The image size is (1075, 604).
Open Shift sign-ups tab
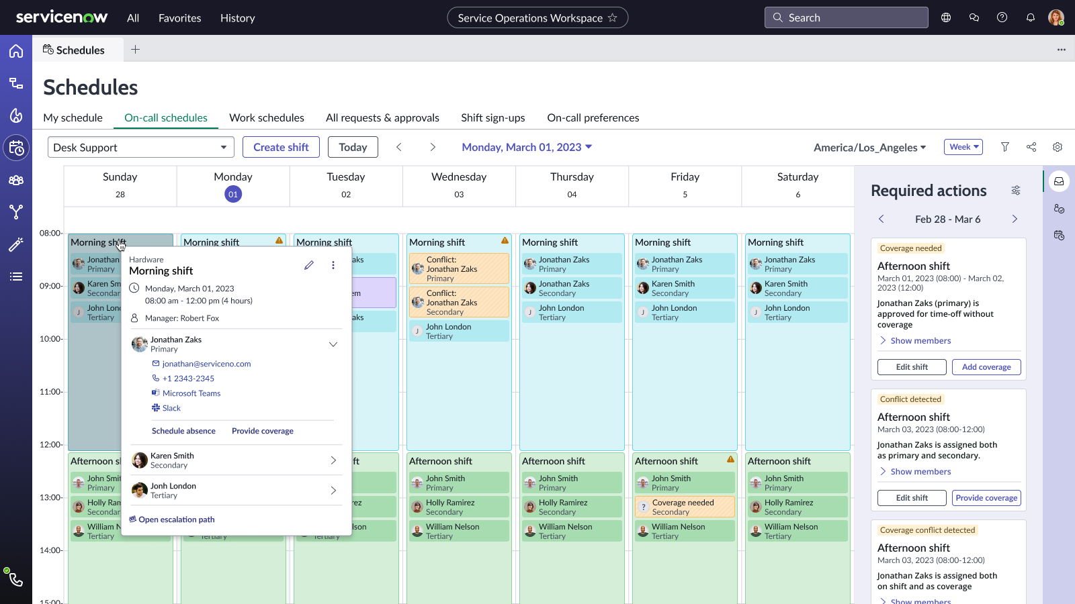click(493, 117)
